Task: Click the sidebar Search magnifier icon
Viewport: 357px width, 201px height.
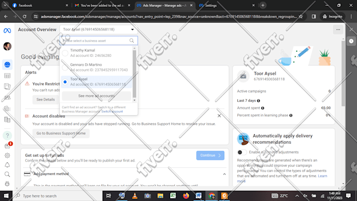Action: [x=7, y=174]
